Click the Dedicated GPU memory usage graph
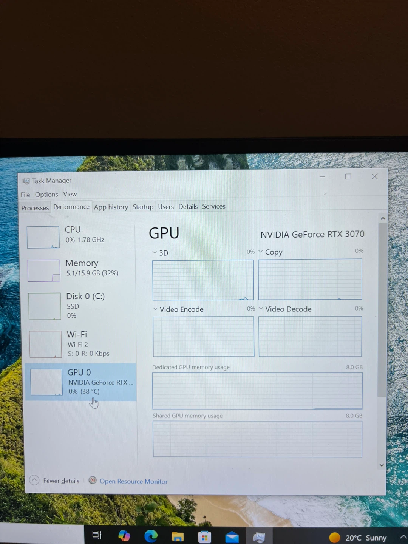 click(x=257, y=391)
